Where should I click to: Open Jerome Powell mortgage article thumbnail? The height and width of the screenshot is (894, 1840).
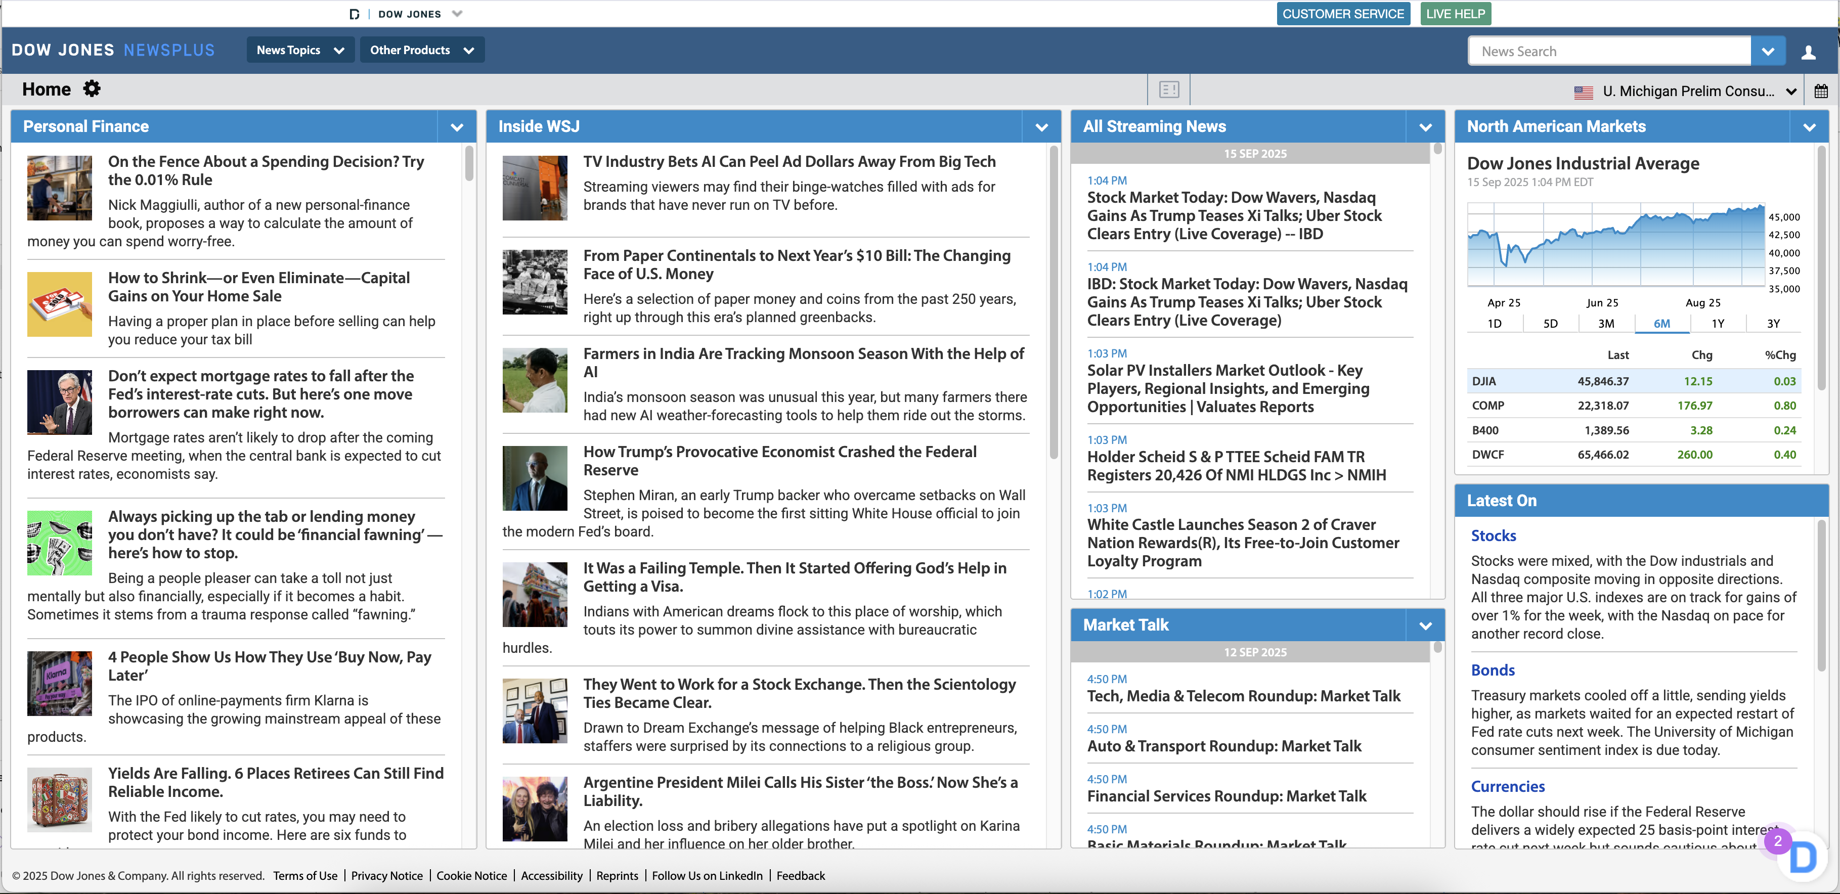pos(59,402)
